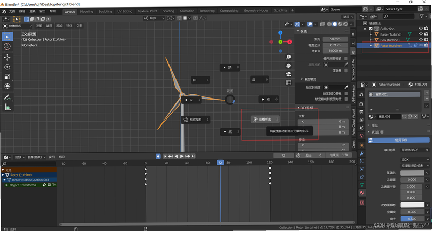Choose 查看所选 in the view pie menu
432x231 pixels.
coord(265,119)
